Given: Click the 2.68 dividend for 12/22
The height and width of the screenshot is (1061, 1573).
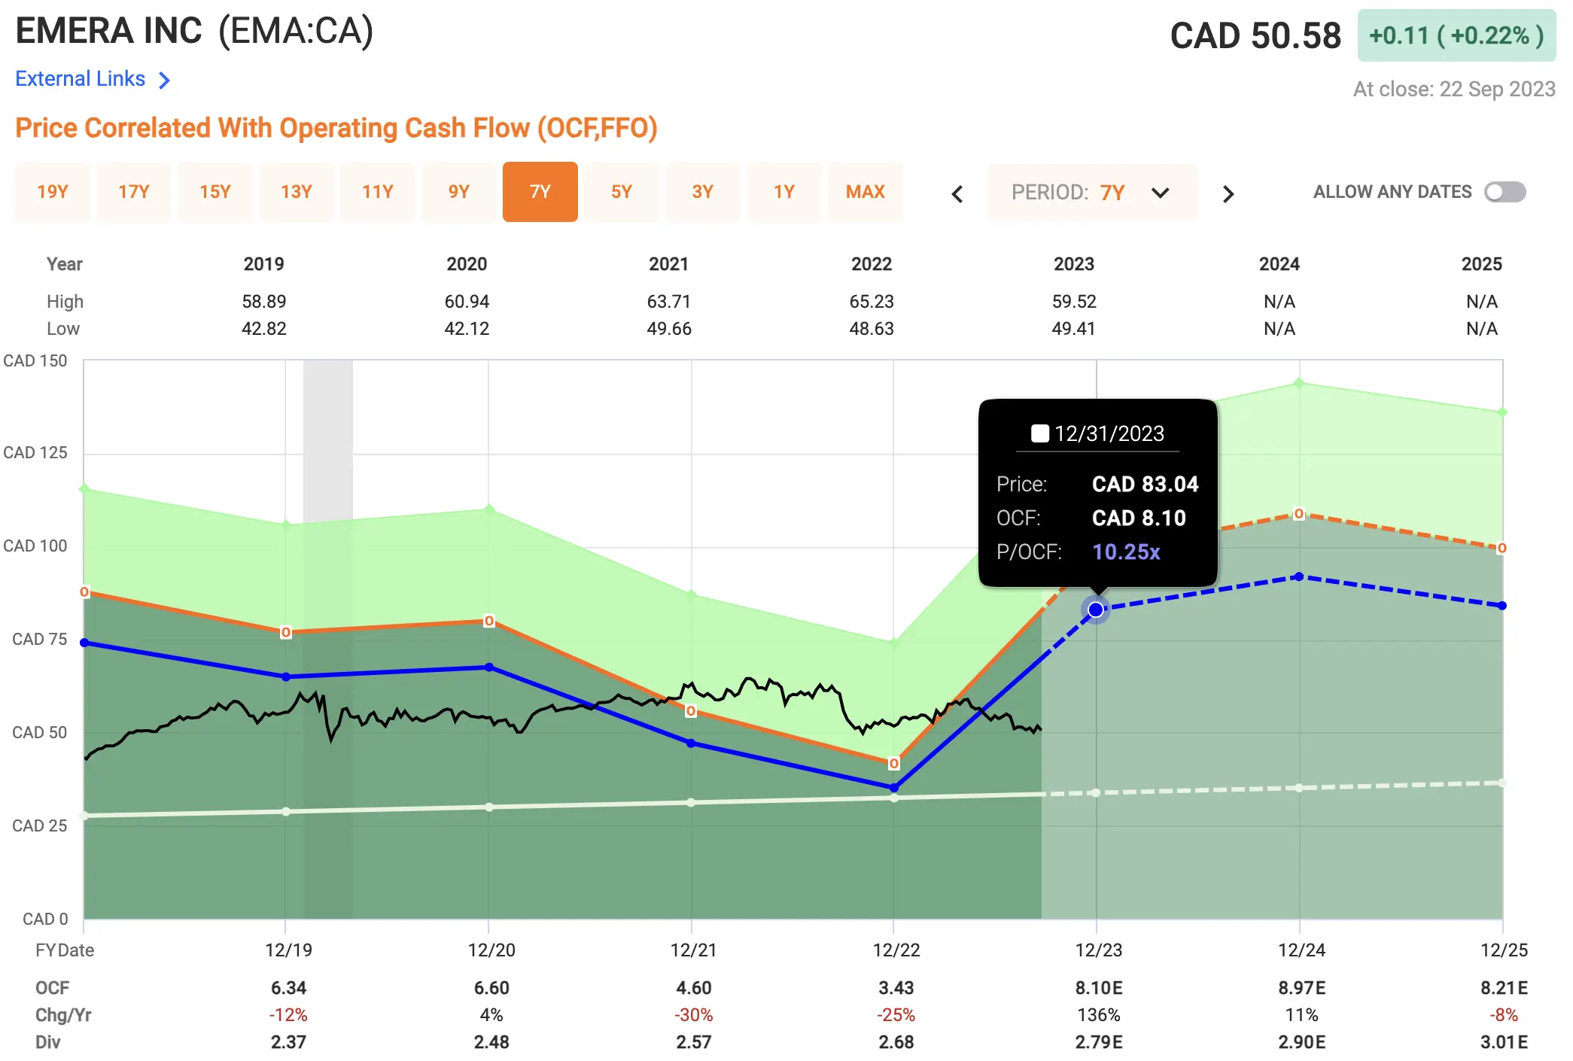Looking at the screenshot, I should [x=896, y=1042].
